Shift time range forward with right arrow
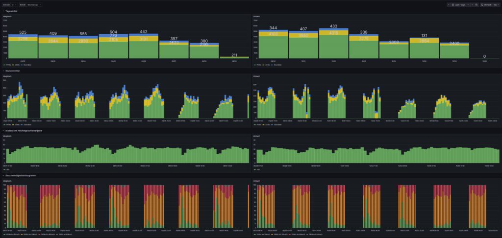The width and height of the screenshot is (502, 238). pyautogui.click(x=472, y=4)
